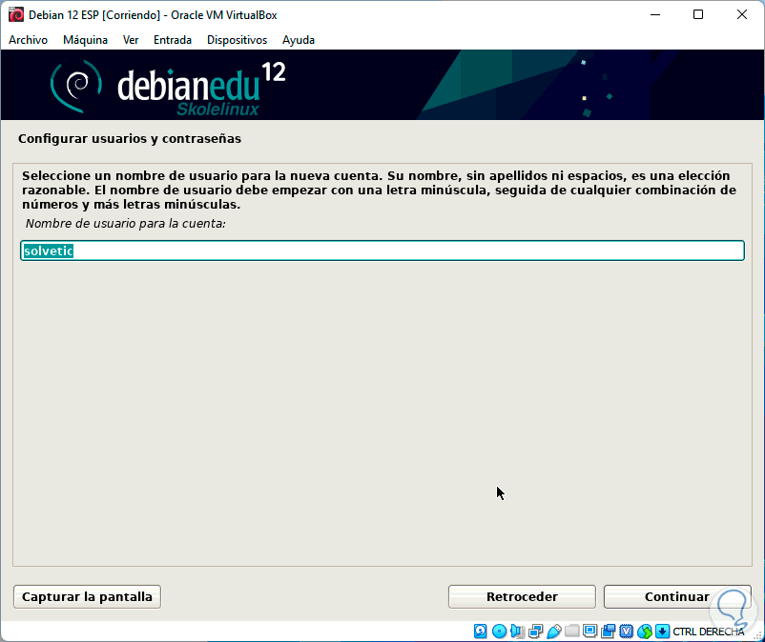Click the optical disc status icon
765x642 pixels.
pyautogui.click(x=499, y=632)
